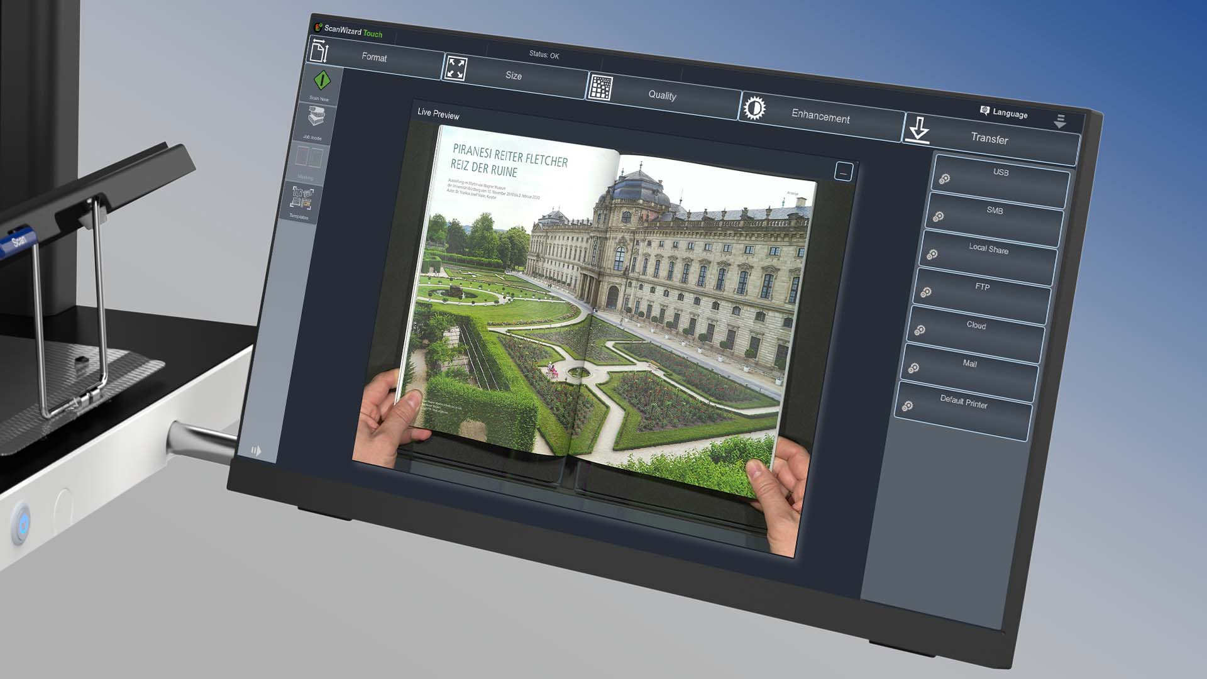
Task: Click the Enhancement sun icon
Action: click(x=754, y=108)
